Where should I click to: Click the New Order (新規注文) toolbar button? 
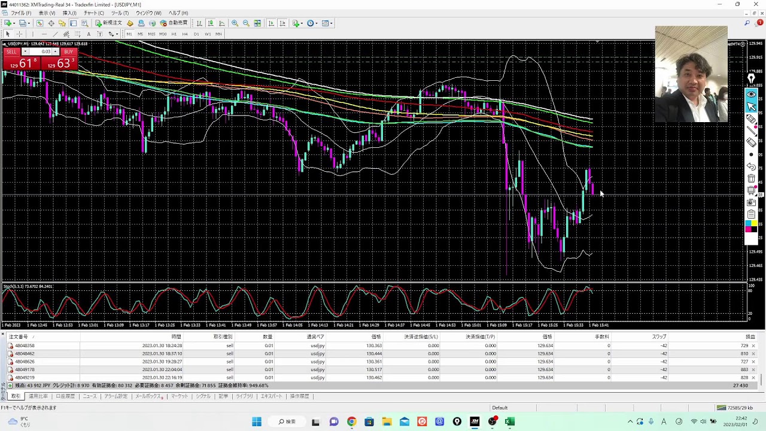[108, 23]
